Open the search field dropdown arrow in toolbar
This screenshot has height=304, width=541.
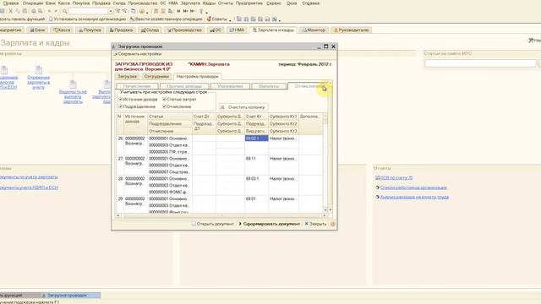point(111,11)
